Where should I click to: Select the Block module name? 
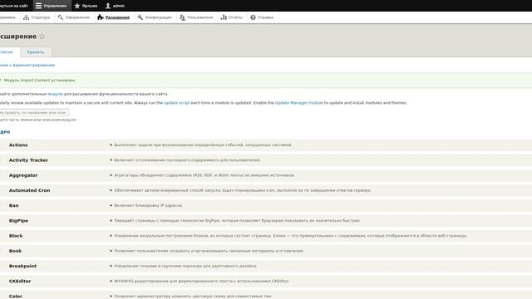pyautogui.click(x=16, y=236)
